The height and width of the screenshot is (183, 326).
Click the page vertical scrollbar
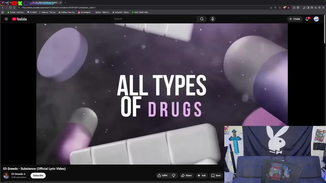pyautogui.click(x=325, y=29)
